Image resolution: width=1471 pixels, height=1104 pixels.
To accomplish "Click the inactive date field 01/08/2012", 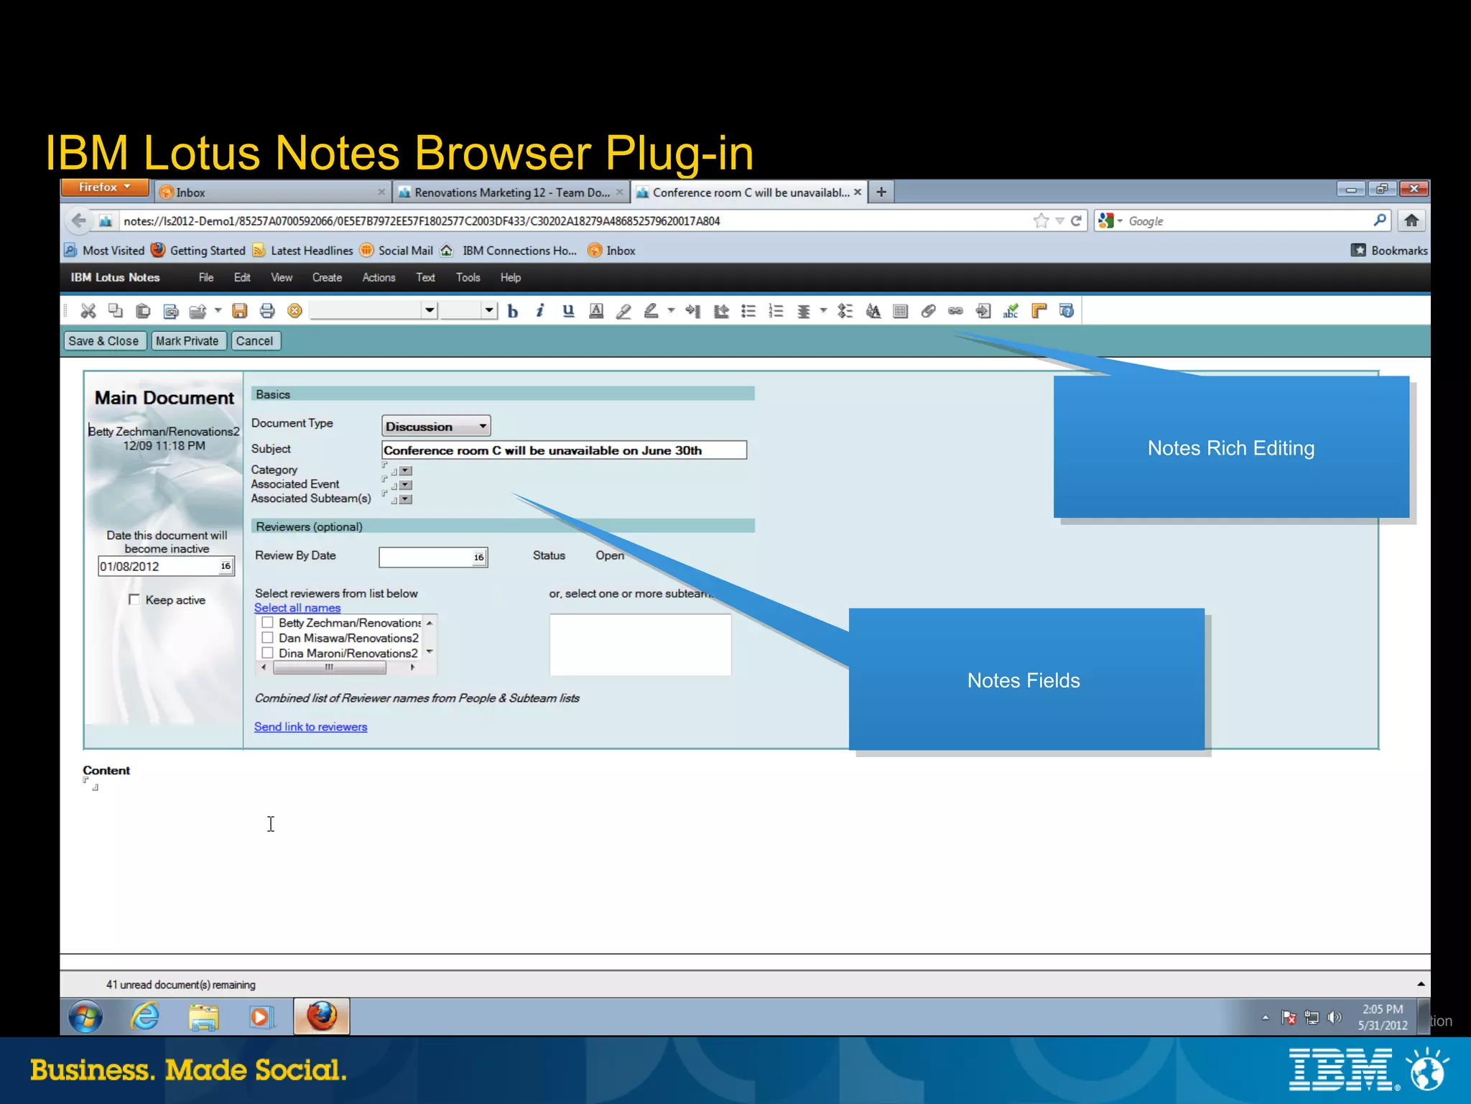I will point(166,567).
